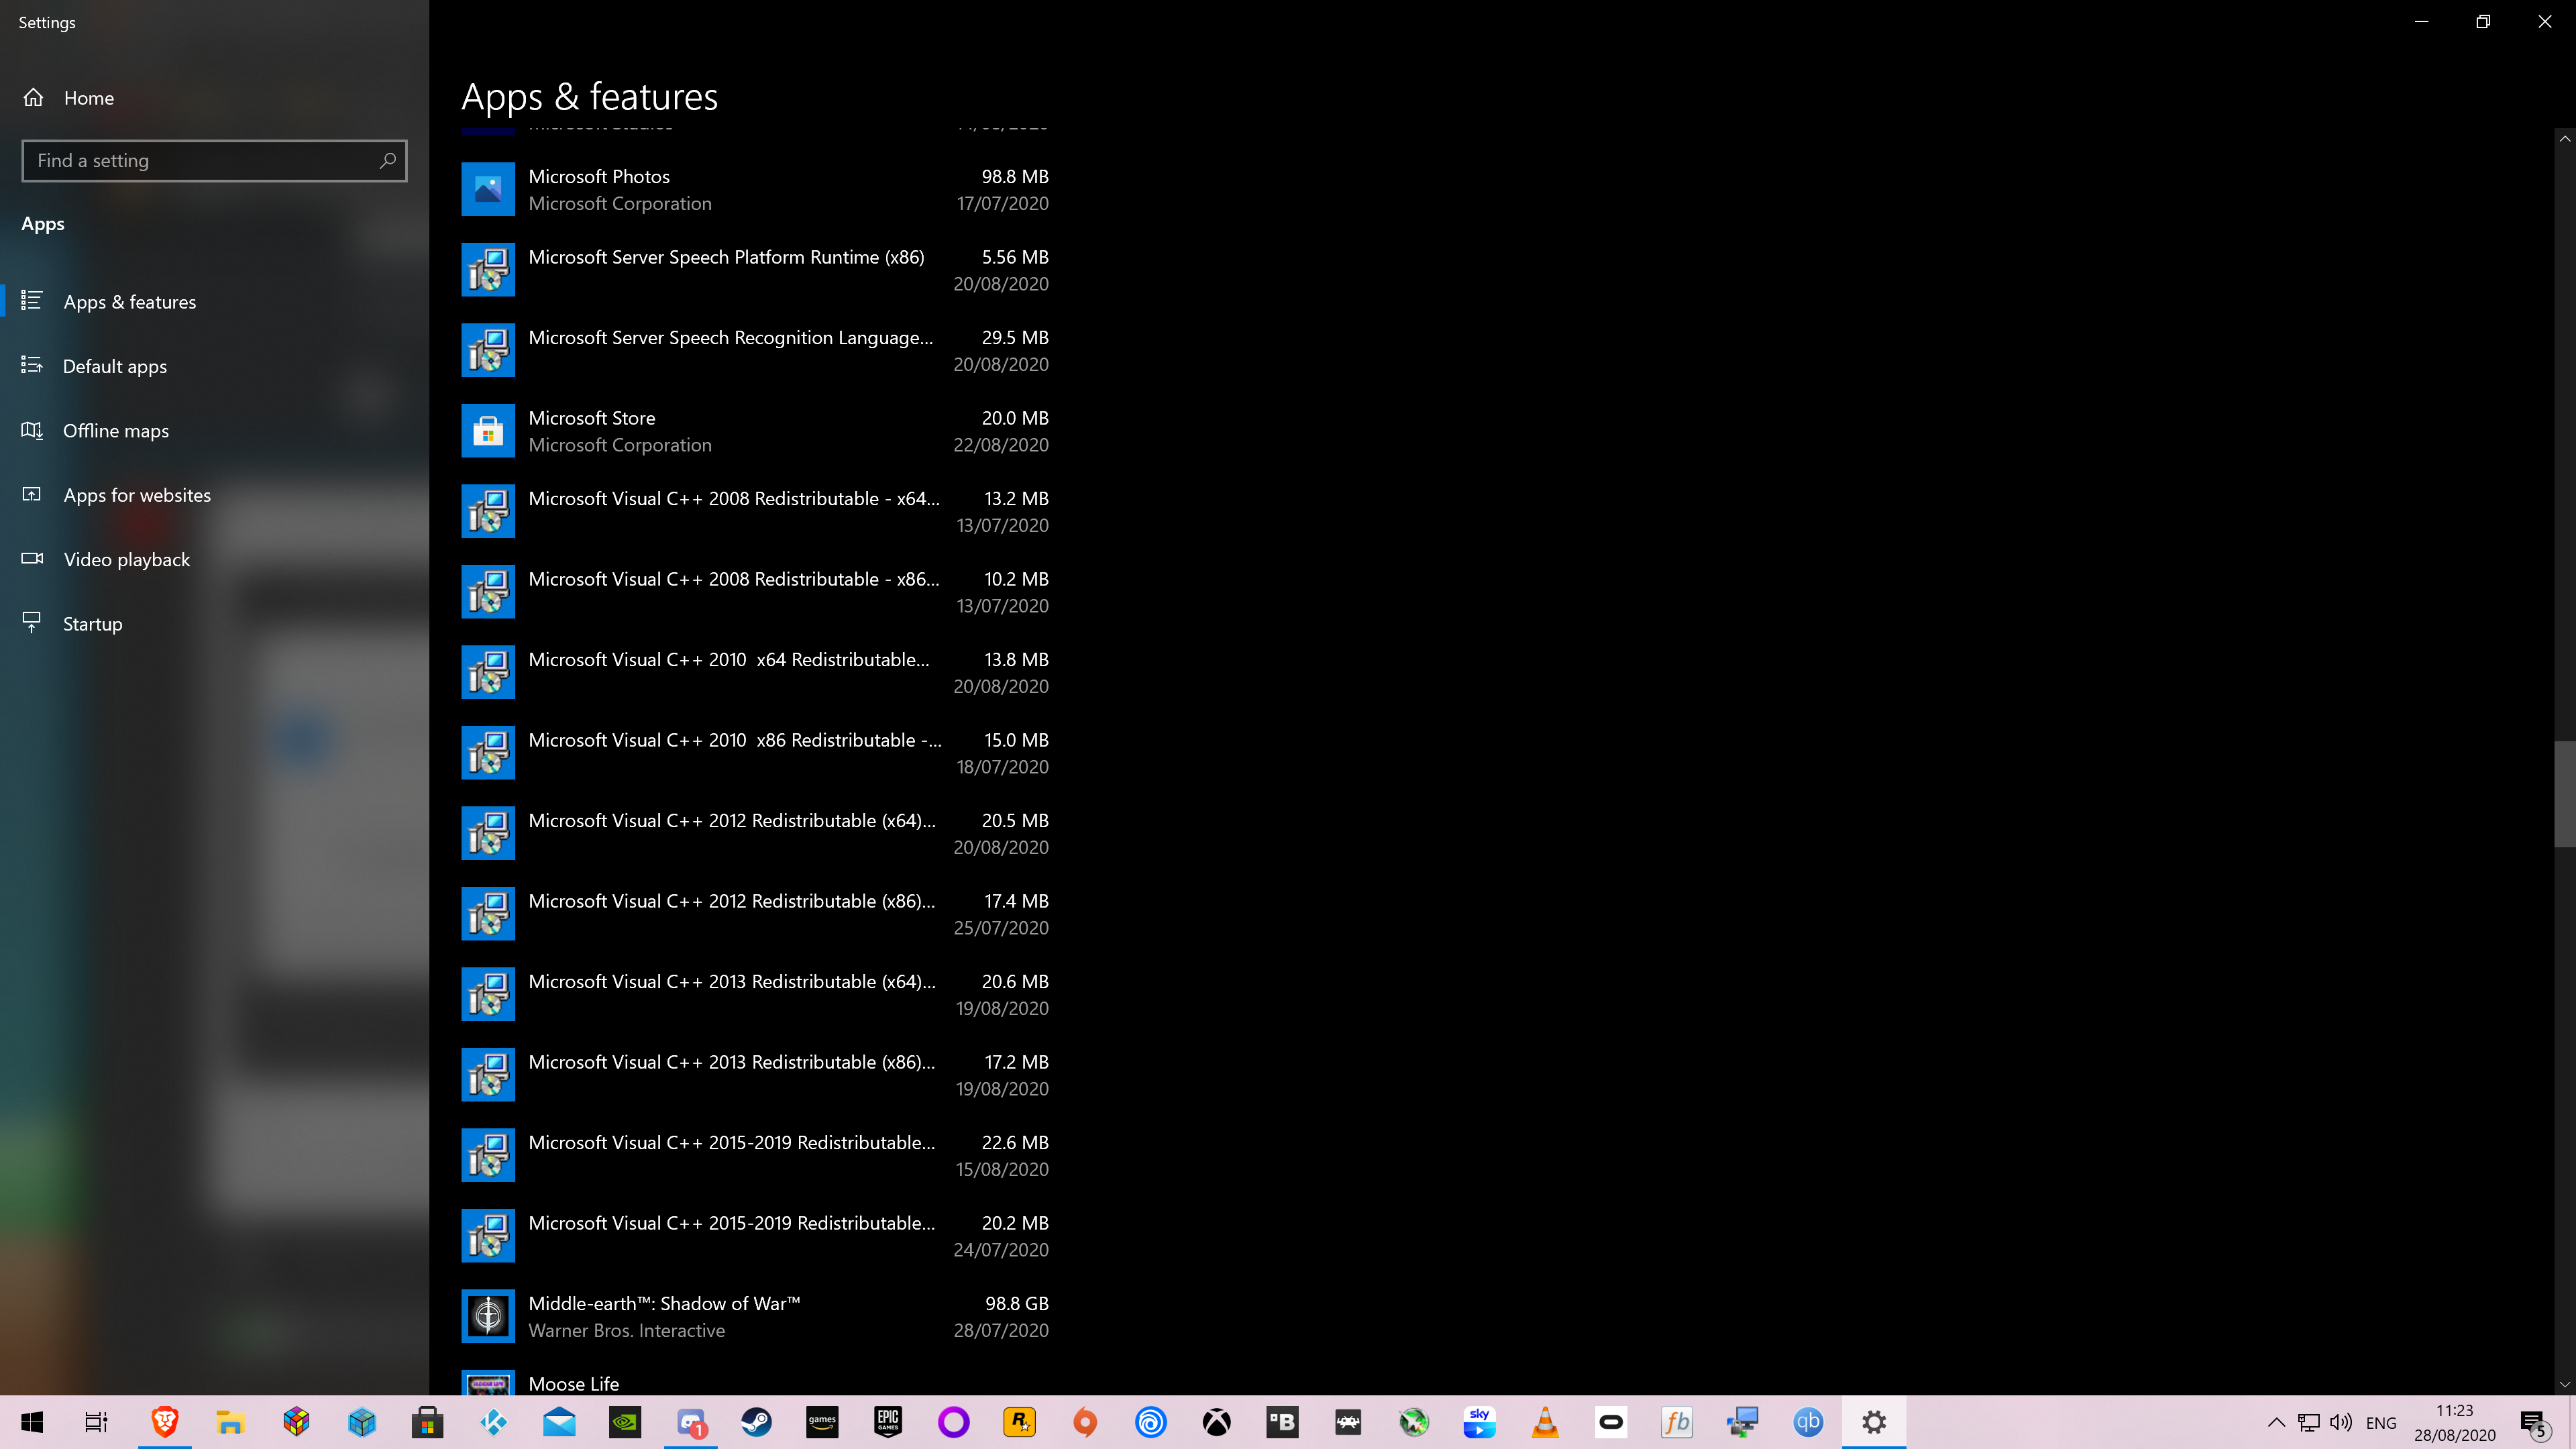
Task: Open Discord from taskbar
Action: coord(691,1422)
